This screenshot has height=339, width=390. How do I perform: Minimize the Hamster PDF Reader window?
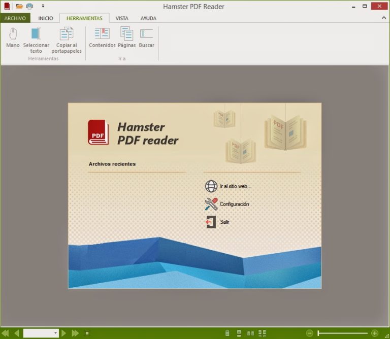coord(353,6)
